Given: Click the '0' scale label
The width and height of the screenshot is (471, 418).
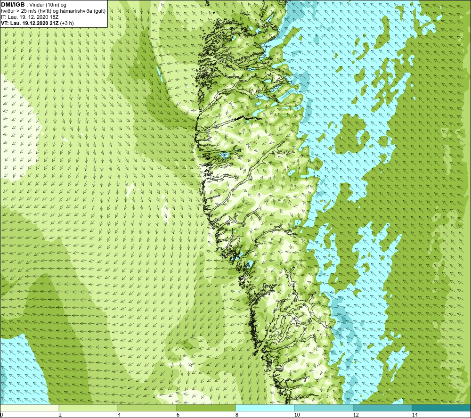Looking at the screenshot, I should point(1,415).
